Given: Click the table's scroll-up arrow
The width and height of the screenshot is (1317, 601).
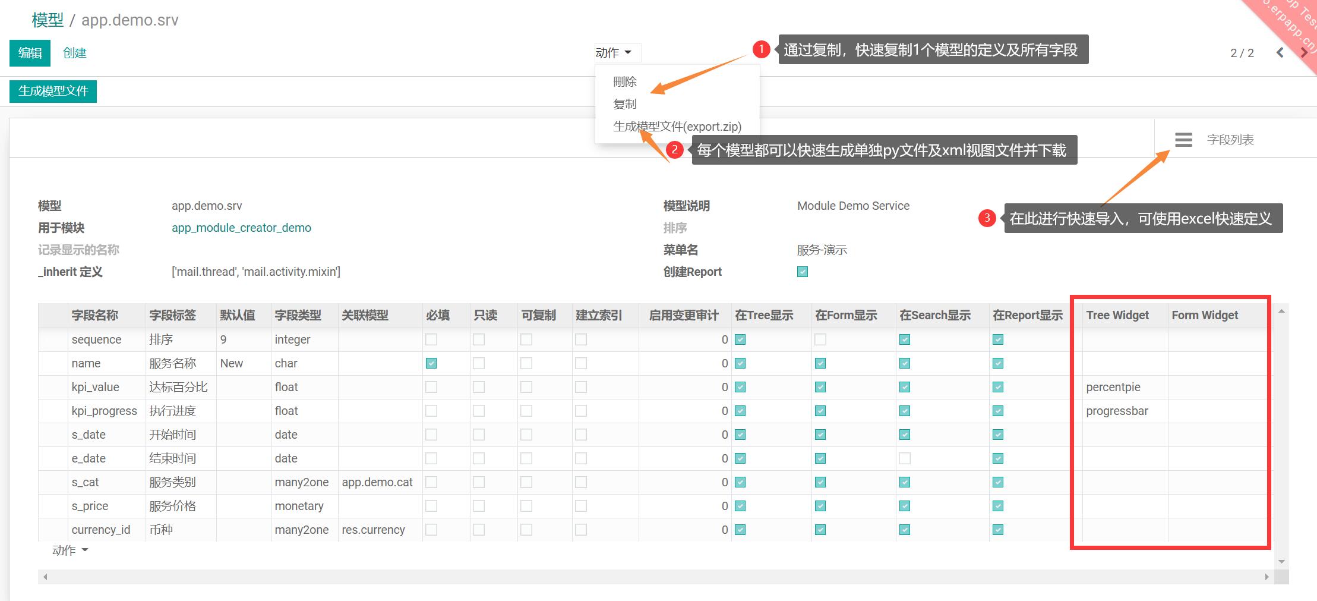Looking at the screenshot, I should (1281, 311).
